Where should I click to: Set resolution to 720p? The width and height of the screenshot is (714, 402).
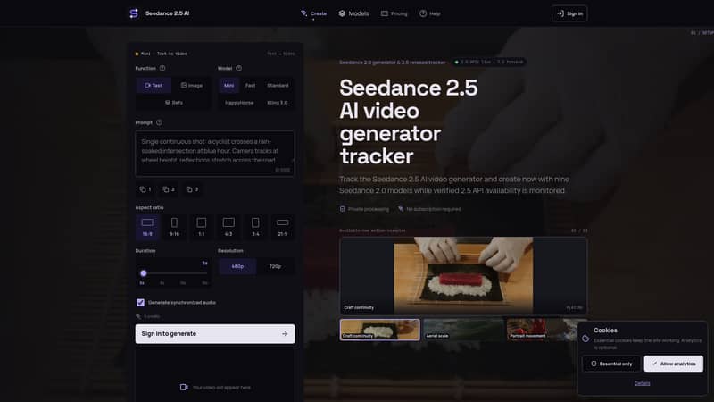coord(275,266)
